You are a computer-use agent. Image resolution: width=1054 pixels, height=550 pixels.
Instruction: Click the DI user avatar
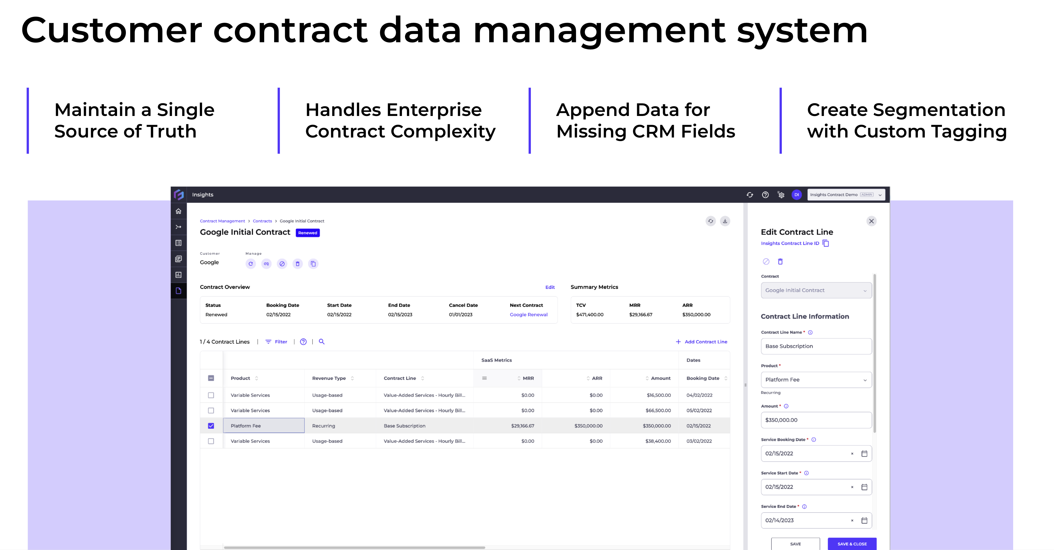pos(797,195)
